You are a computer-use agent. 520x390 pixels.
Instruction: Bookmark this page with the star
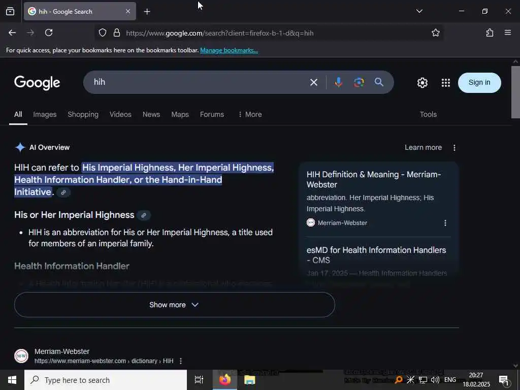[435, 32]
